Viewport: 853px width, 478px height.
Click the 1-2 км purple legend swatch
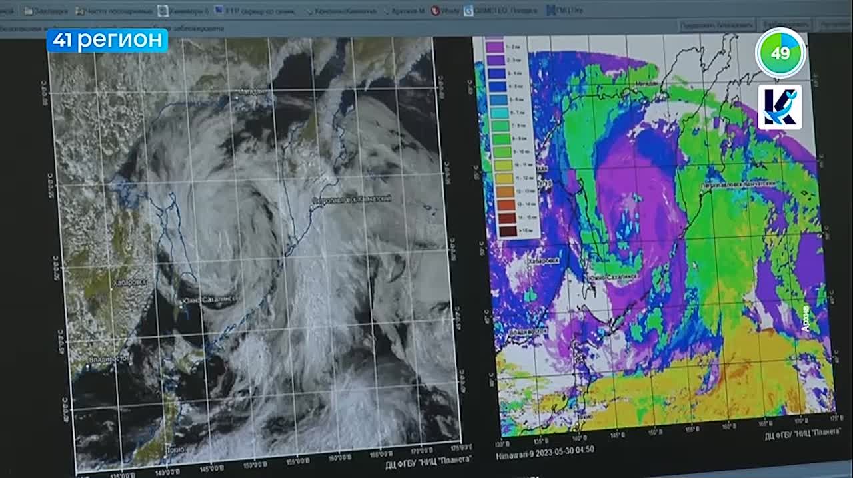(494, 48)
